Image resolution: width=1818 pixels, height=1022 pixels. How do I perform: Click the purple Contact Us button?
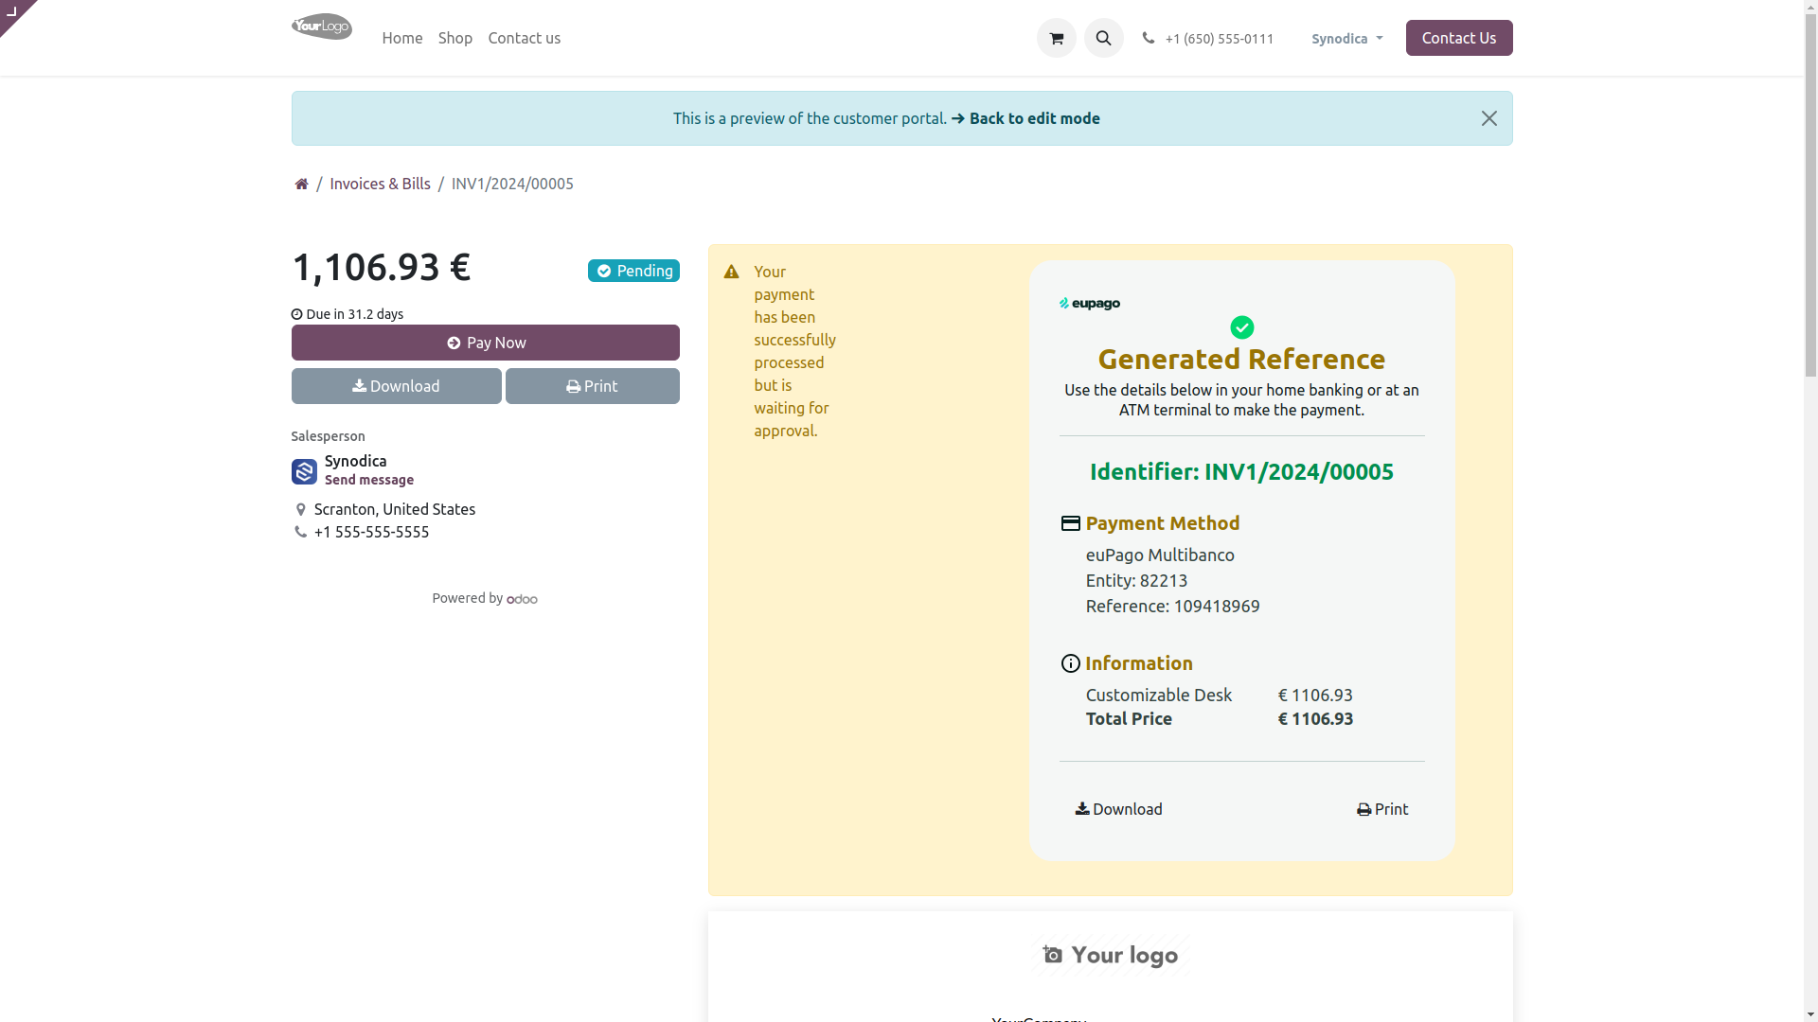pyautogui.click(x=1458, y=38)
